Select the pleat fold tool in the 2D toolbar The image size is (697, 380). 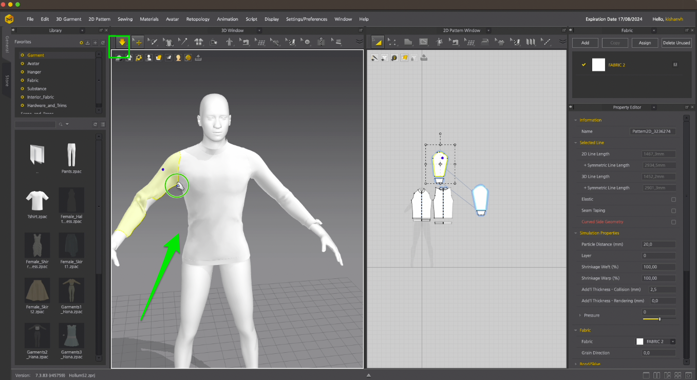pos(531,42)
